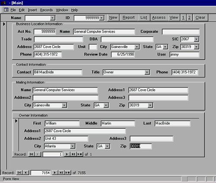The image size is (216, 183).
Task: Jump to last record in main navigator
Action: point(61,172)
